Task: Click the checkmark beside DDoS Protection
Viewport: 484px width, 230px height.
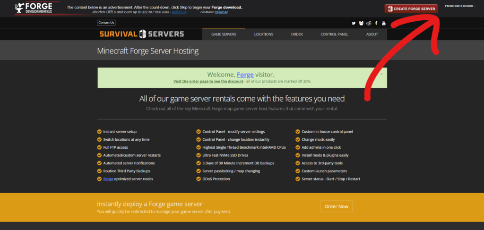Action: 199,179
